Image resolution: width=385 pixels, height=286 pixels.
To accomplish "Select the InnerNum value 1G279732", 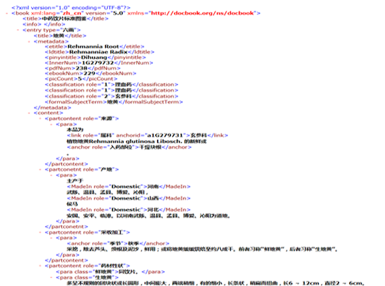I will click(98, 63).
